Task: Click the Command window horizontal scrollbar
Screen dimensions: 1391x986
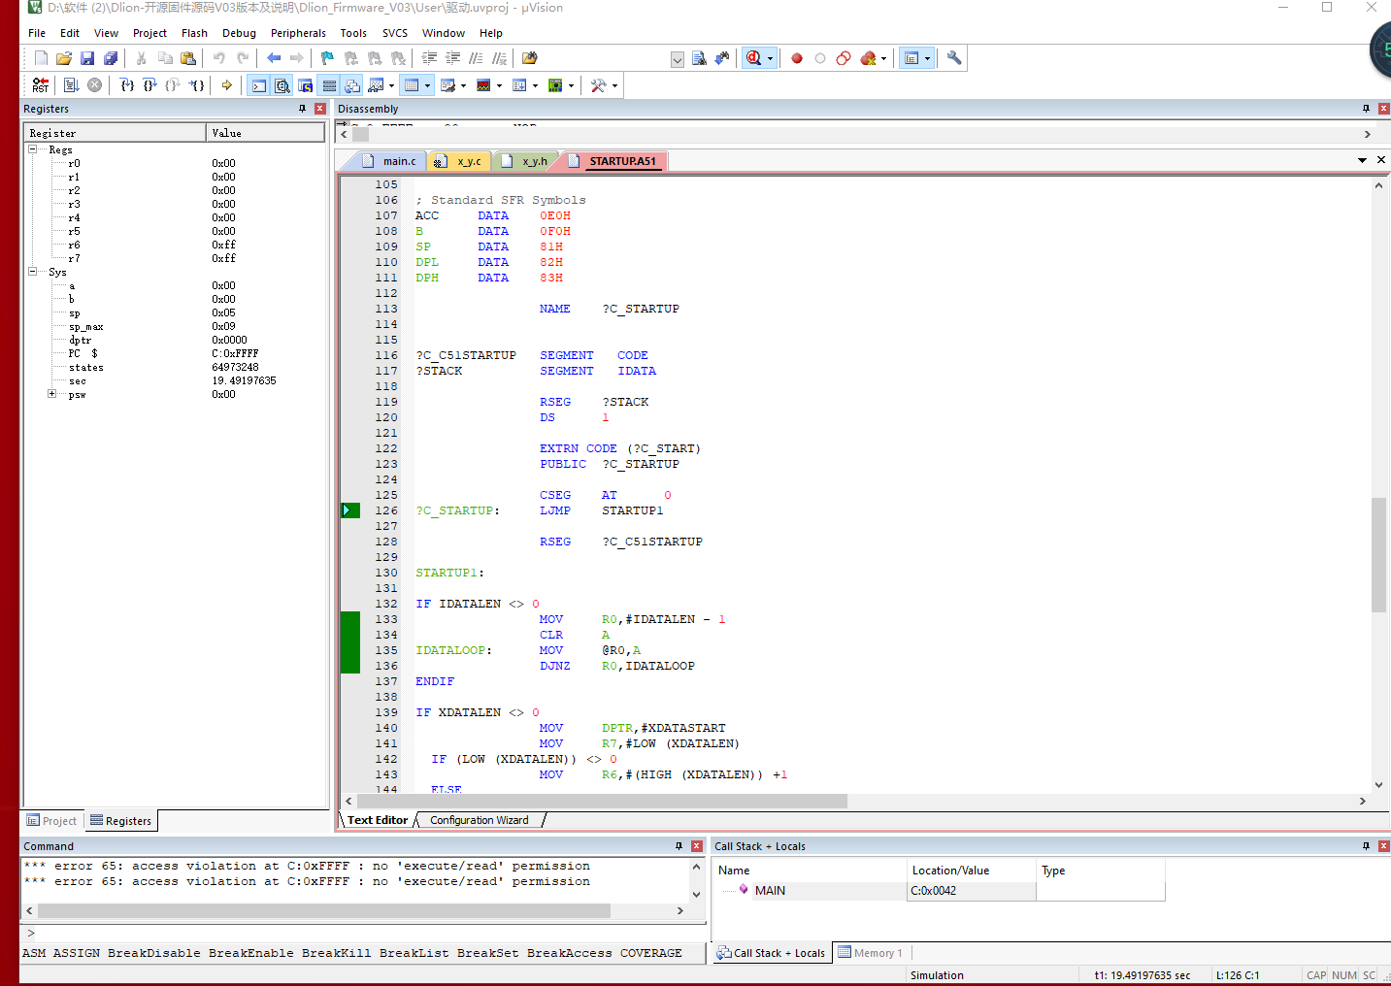Action: coord(323,911)
